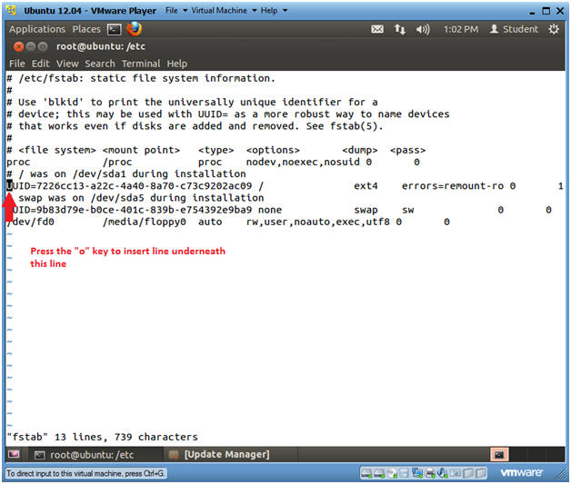Click the vmware logo in the status bar
Image resolution: width=571 pixels, height=484 pixels.
(x=521, y=473)
